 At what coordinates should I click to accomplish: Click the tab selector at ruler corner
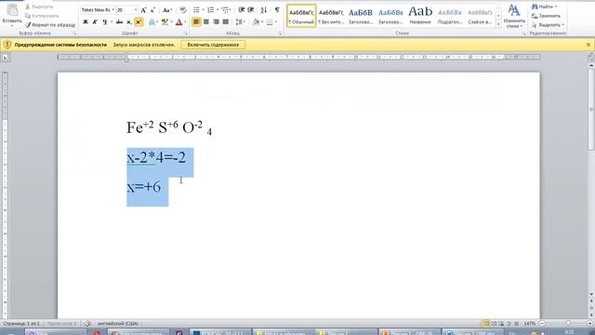click(5, 58)
